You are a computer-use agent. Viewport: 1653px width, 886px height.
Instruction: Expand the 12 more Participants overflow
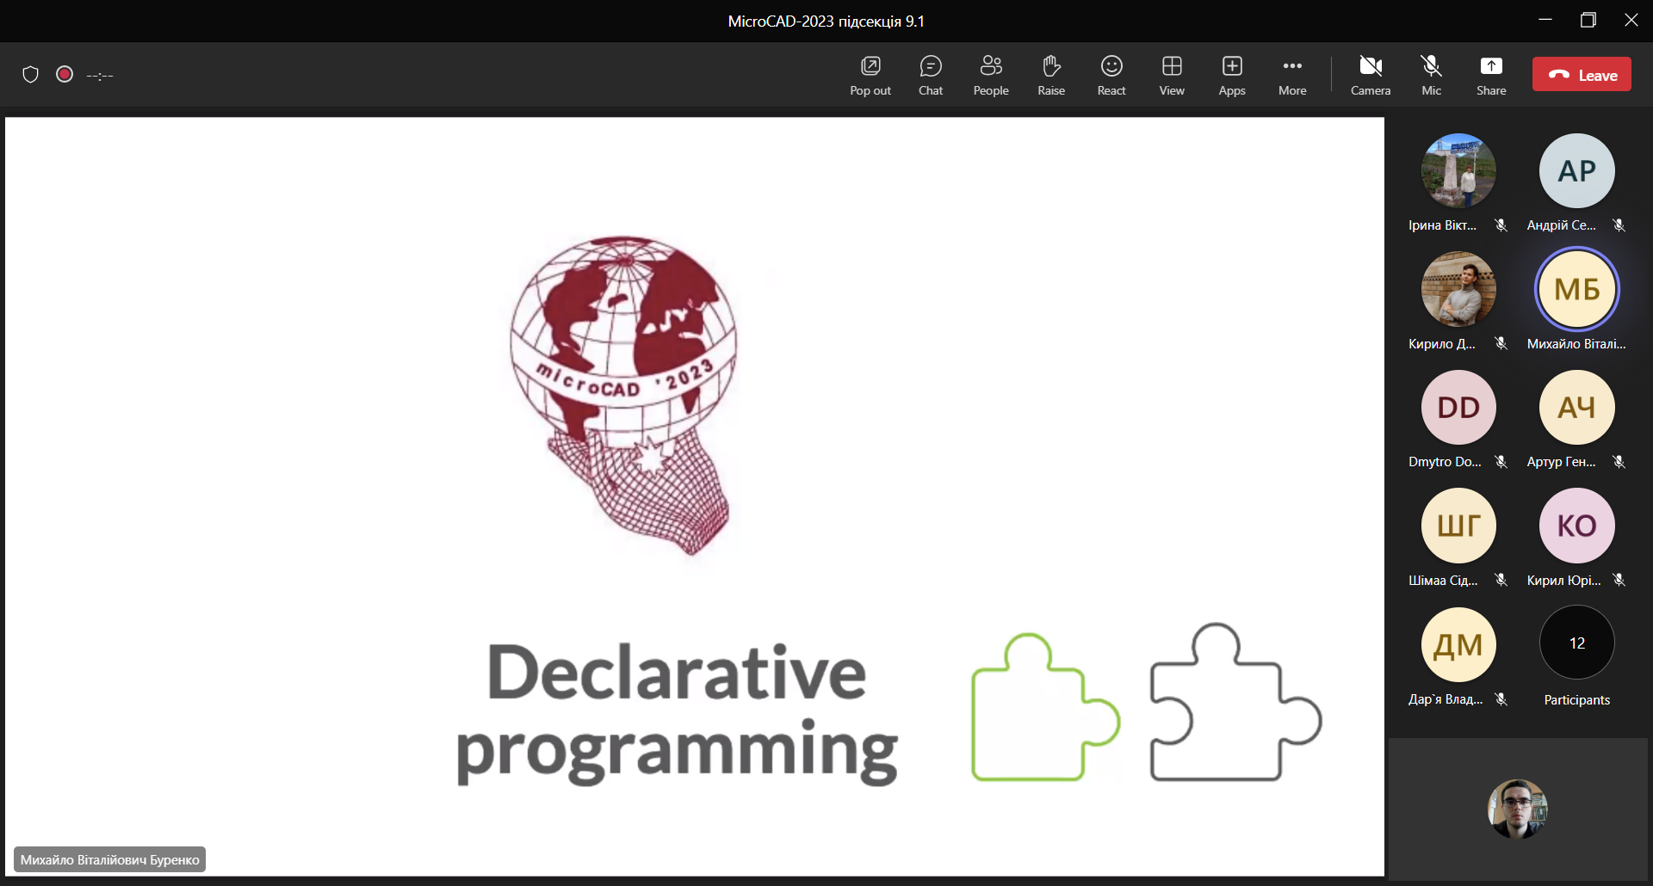tap(1576, 643)
